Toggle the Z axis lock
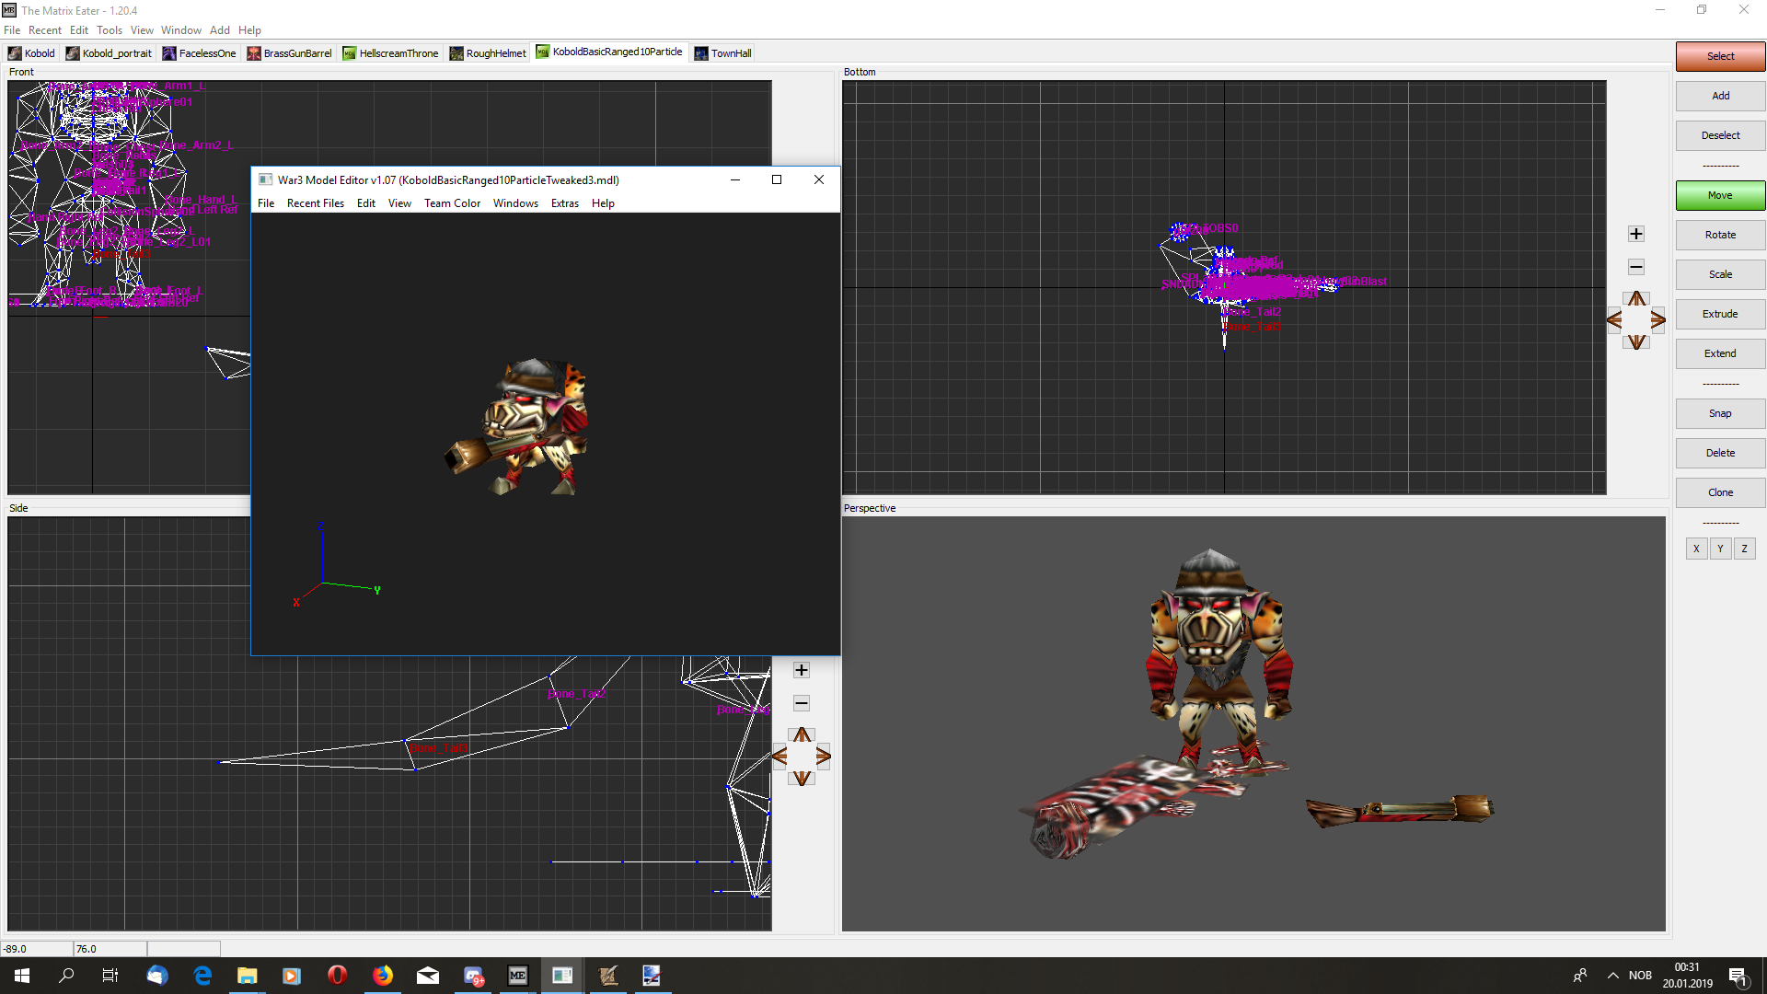Viewport: 1767px width, 994px height. pyautogui.click(x=1744, y=549)
